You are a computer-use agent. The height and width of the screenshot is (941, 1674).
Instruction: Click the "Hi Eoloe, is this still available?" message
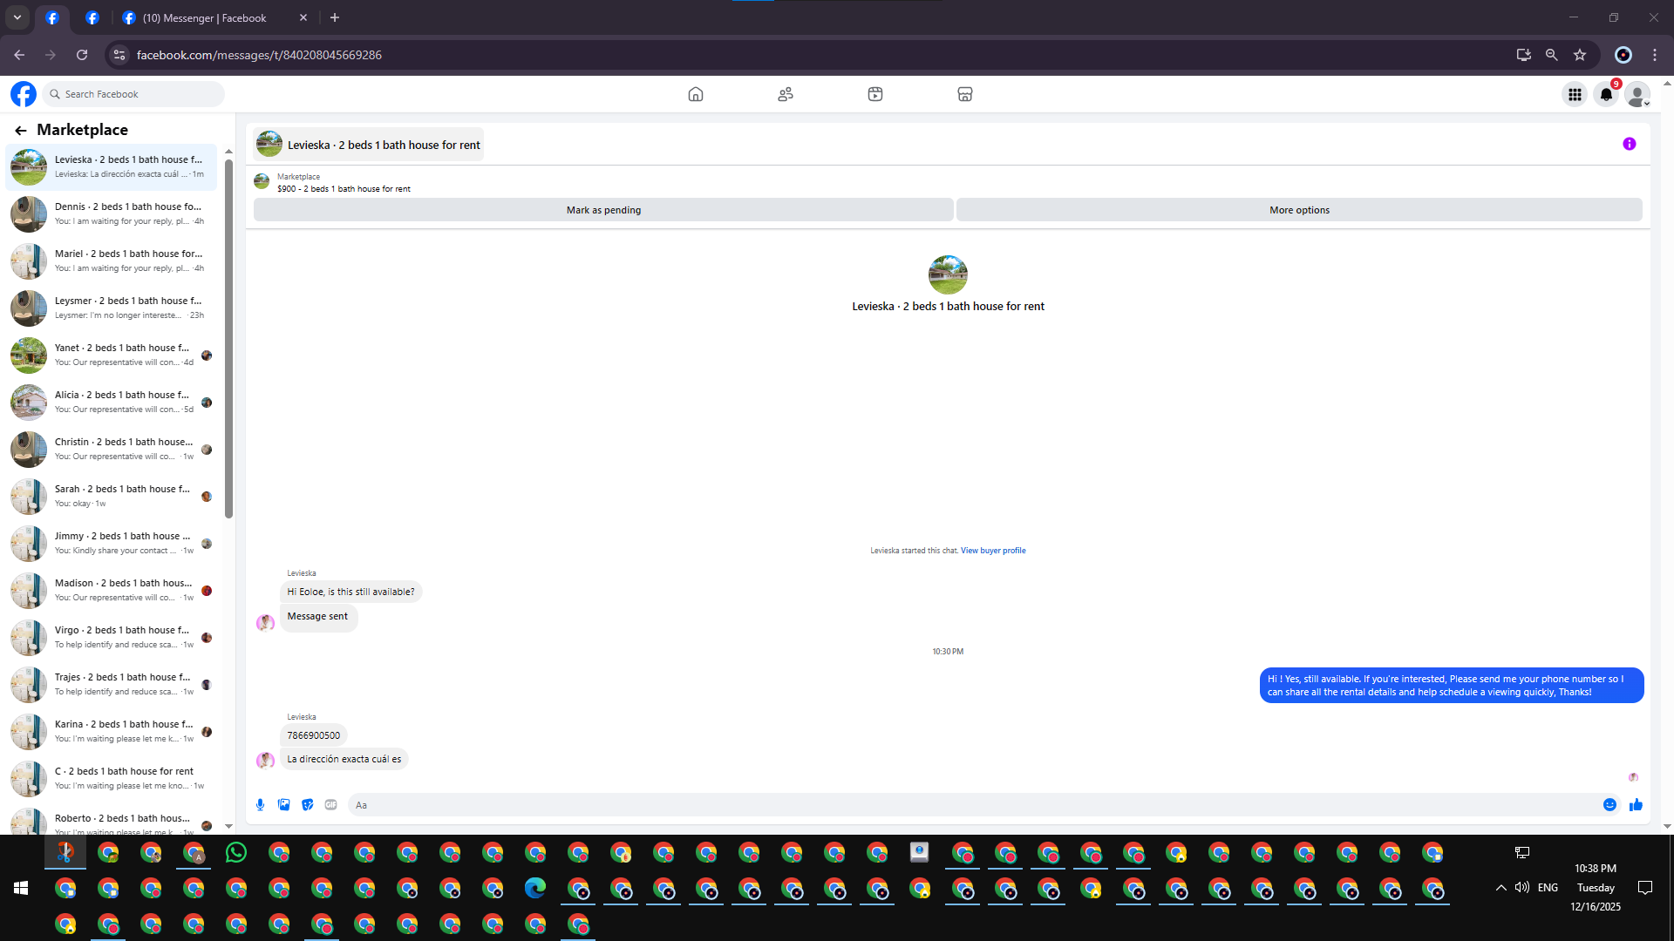coord(350,592)
